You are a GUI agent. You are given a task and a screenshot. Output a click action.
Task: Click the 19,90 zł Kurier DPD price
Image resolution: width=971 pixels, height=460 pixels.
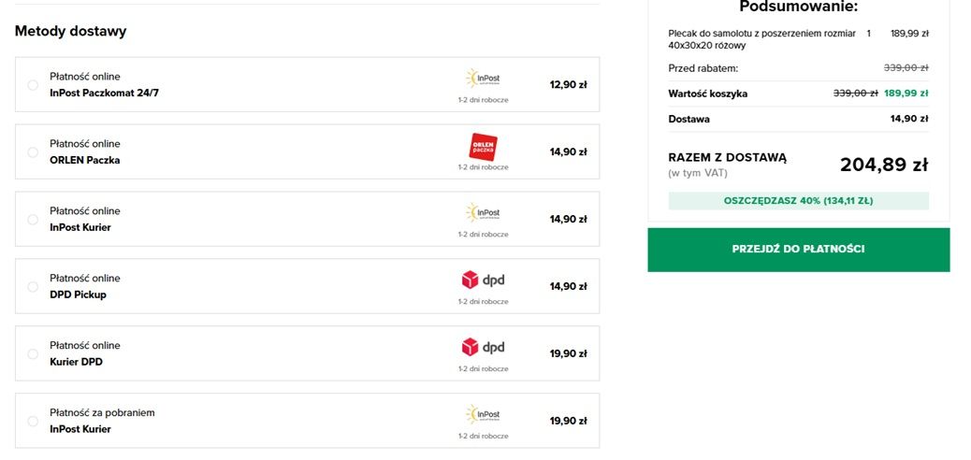point(568,354)
